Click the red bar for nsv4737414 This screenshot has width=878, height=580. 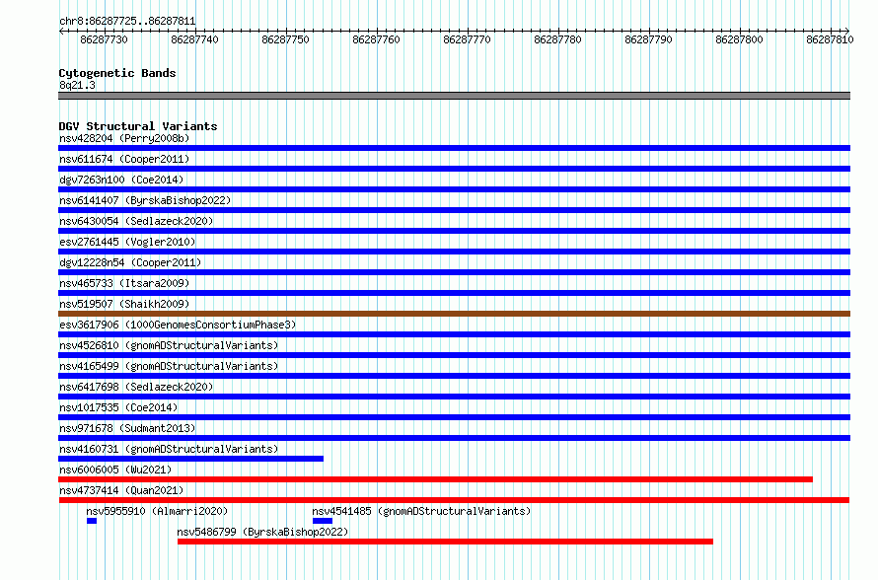(x=454, y=500)
